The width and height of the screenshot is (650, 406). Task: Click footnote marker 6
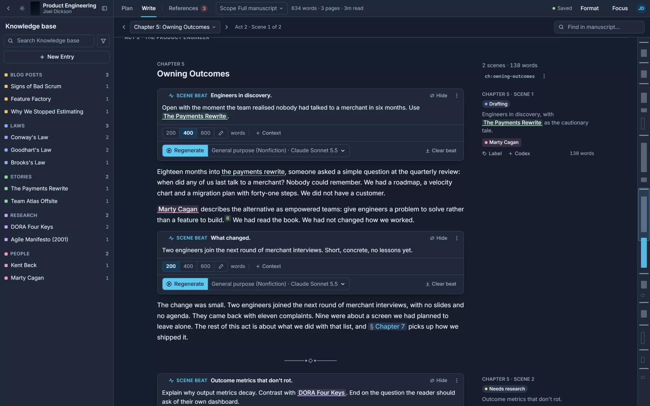(228, 218)
